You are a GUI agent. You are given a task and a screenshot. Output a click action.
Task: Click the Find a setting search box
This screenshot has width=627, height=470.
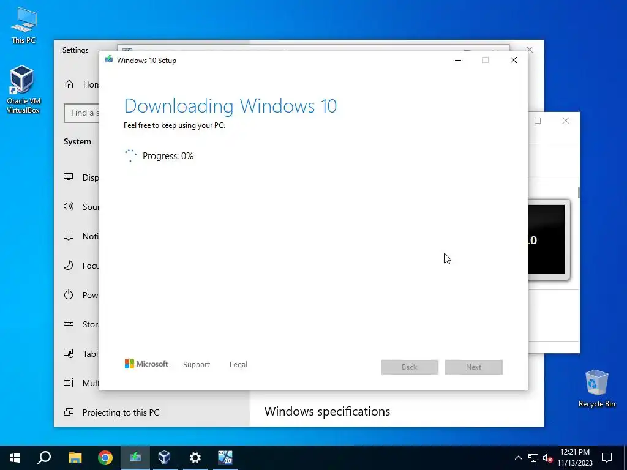[81, 113]
